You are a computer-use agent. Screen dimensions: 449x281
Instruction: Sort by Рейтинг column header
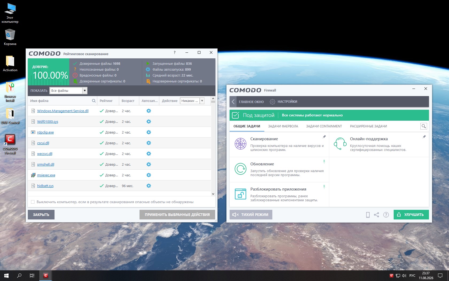point(108,101)
